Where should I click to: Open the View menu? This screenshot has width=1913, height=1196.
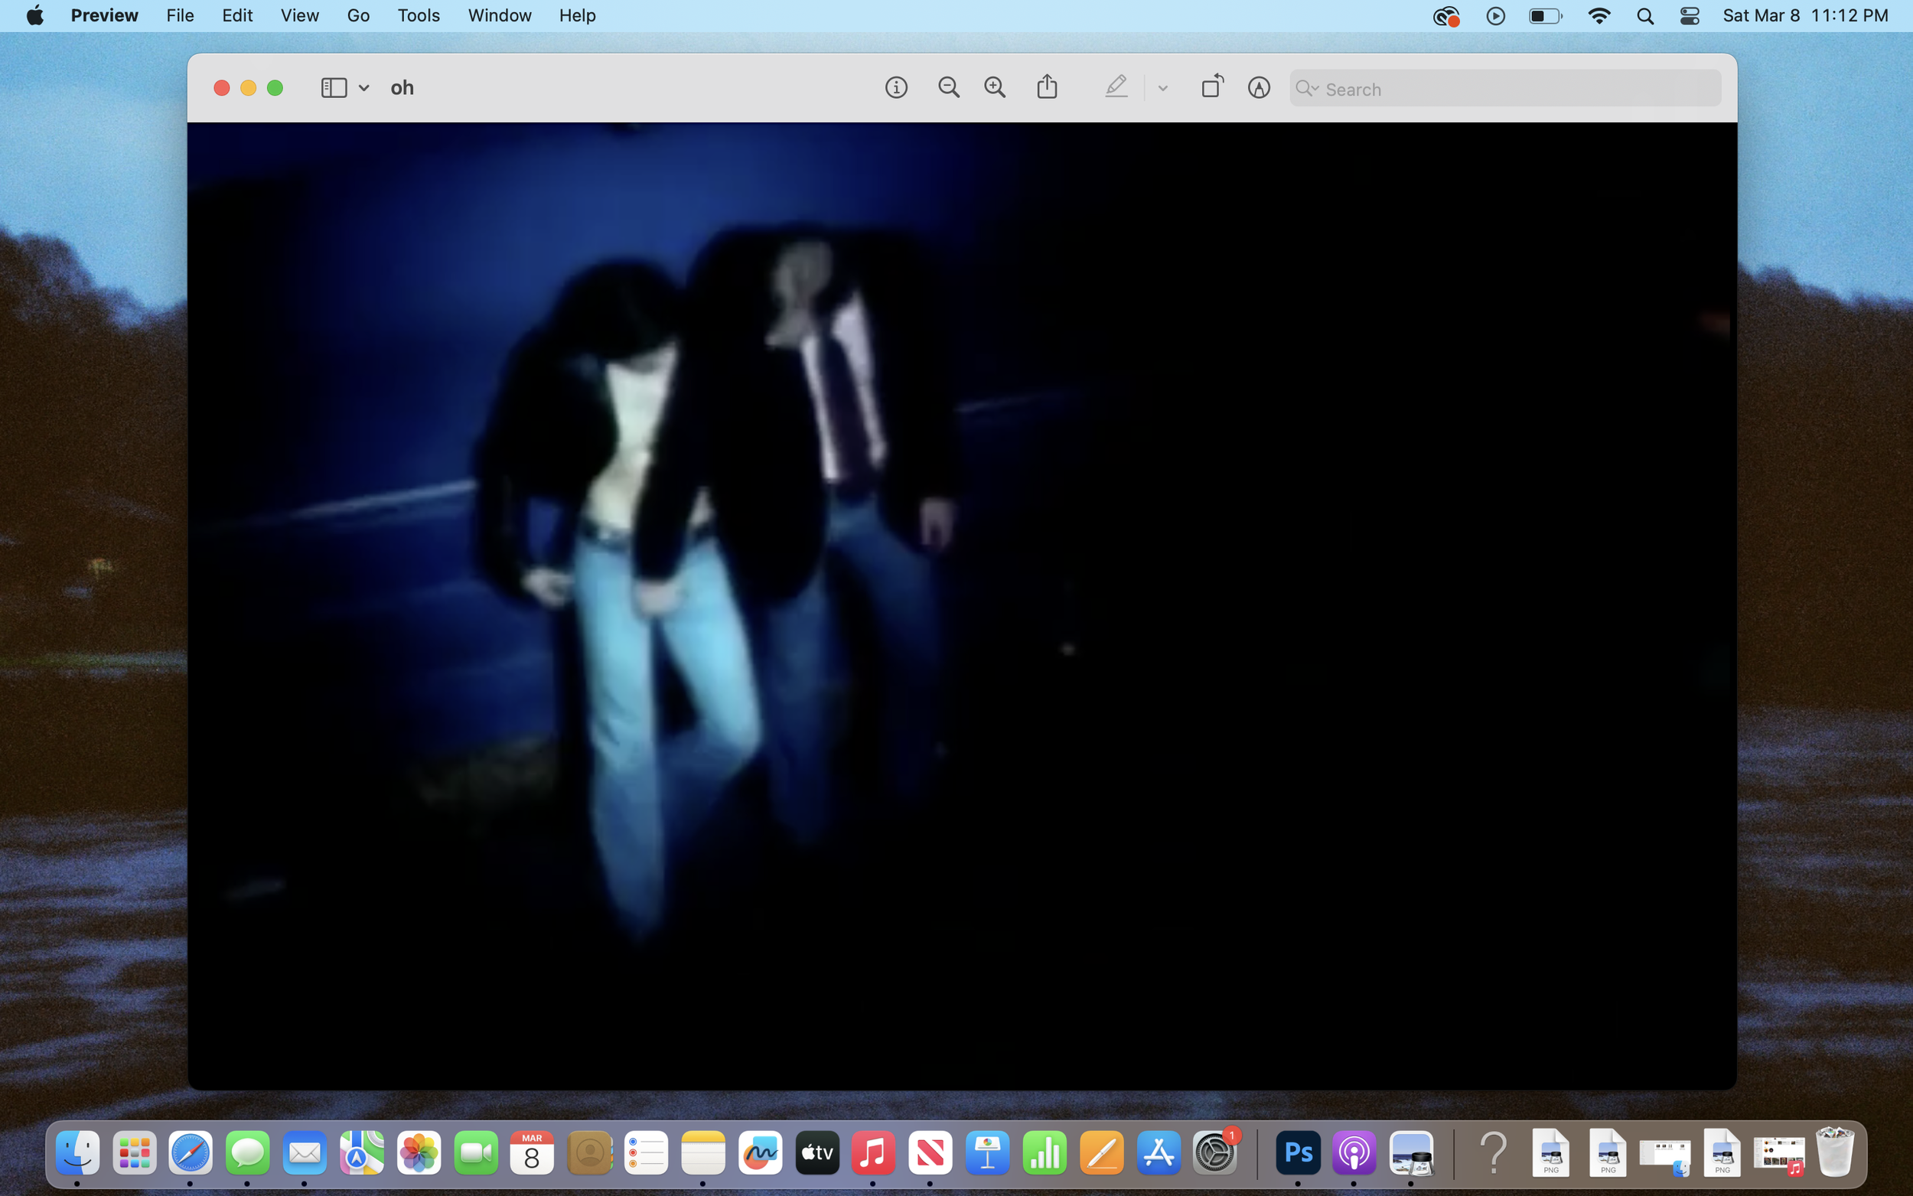pyautogui.click(x=300, y=16)
